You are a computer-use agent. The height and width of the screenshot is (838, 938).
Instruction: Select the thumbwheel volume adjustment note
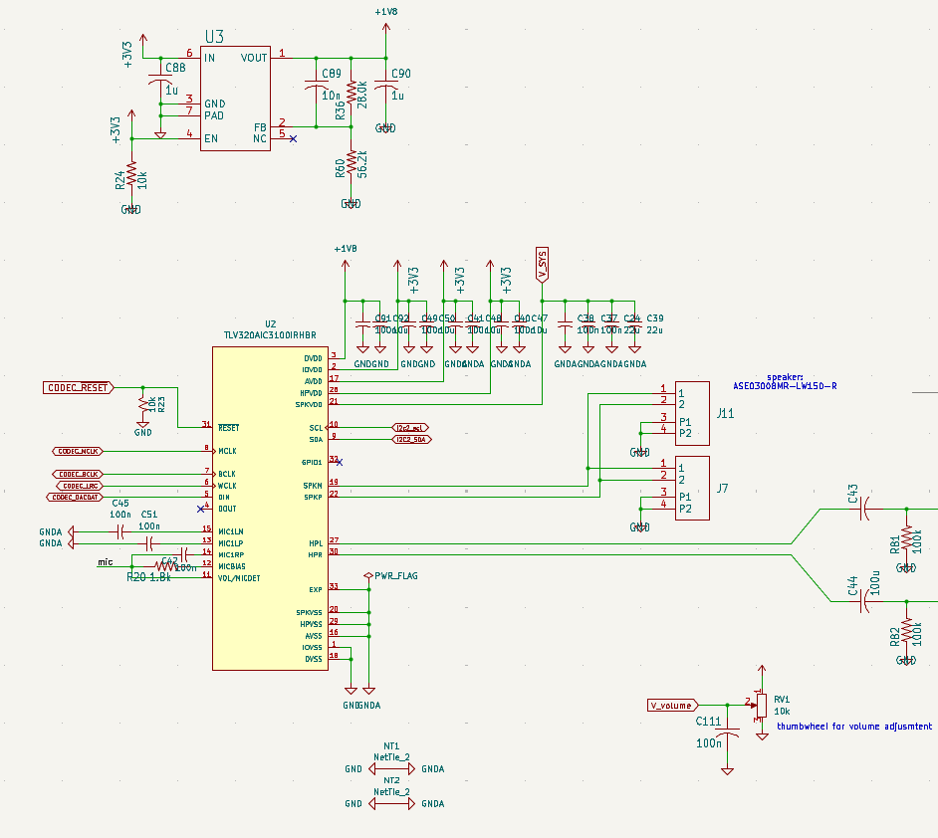tap(854, 727)
